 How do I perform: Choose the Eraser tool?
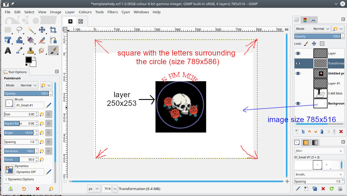click(42, 40)
